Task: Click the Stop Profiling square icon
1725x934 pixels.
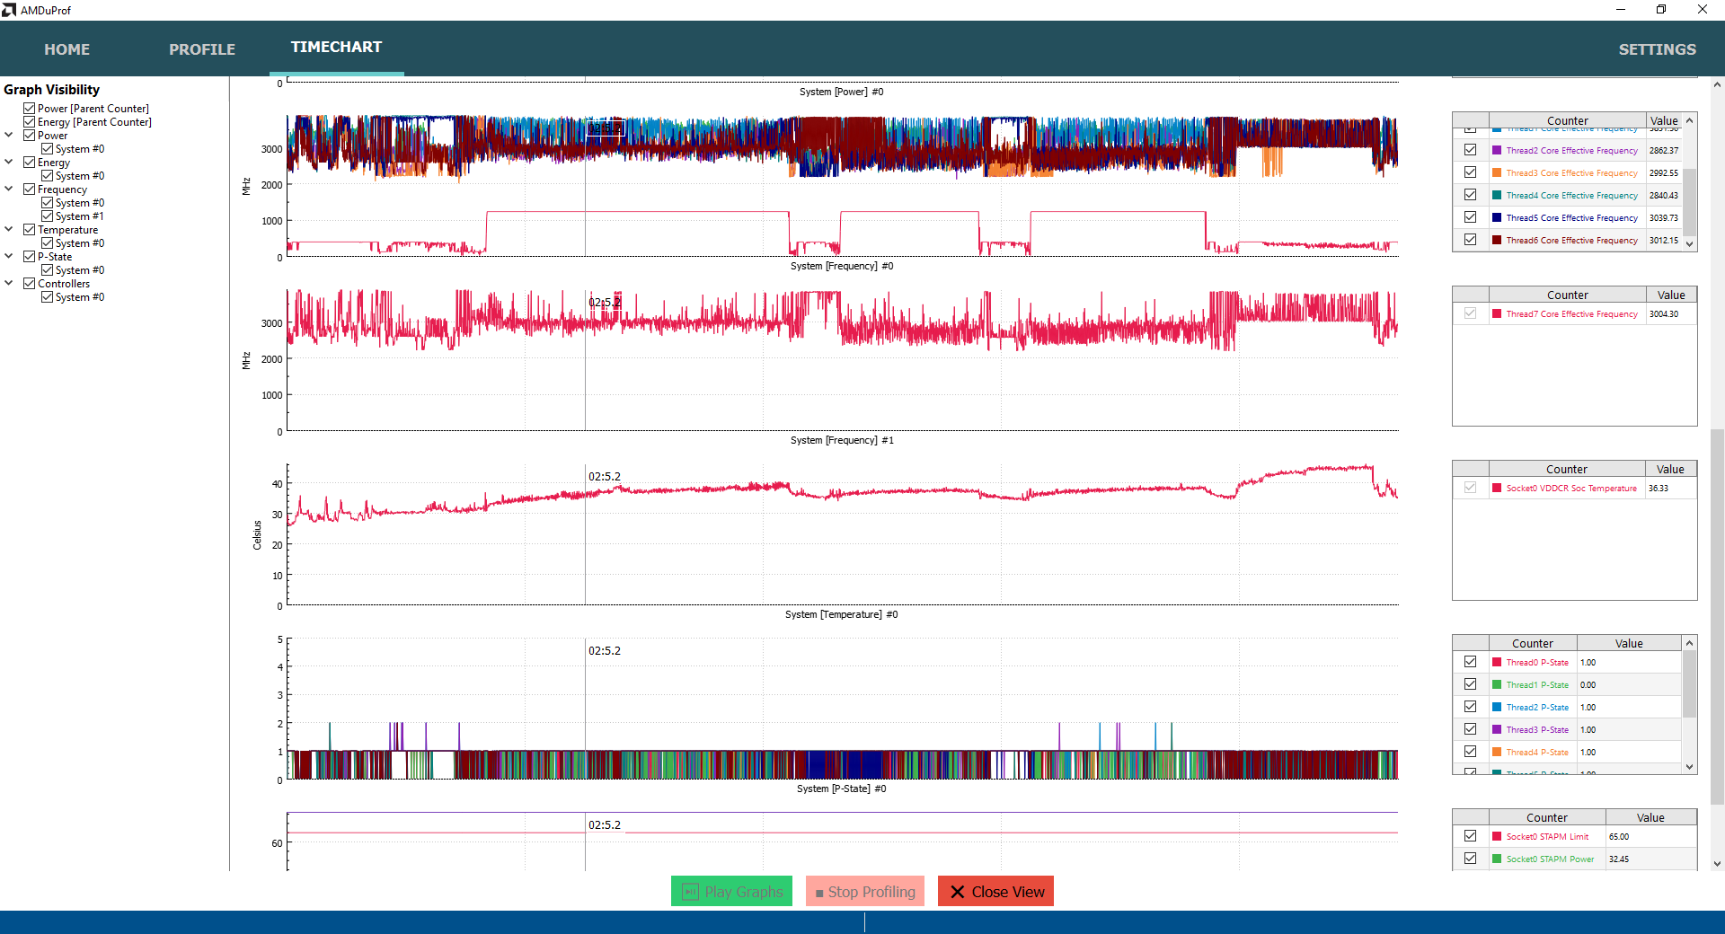Action: (x=819, y=893)
